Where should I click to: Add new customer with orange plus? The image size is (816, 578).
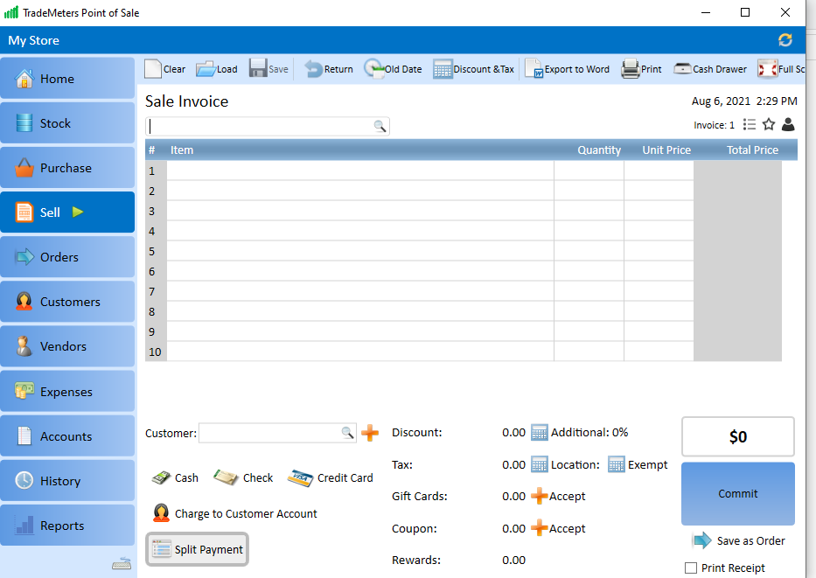pyautogui.click(x=370, y=433)
